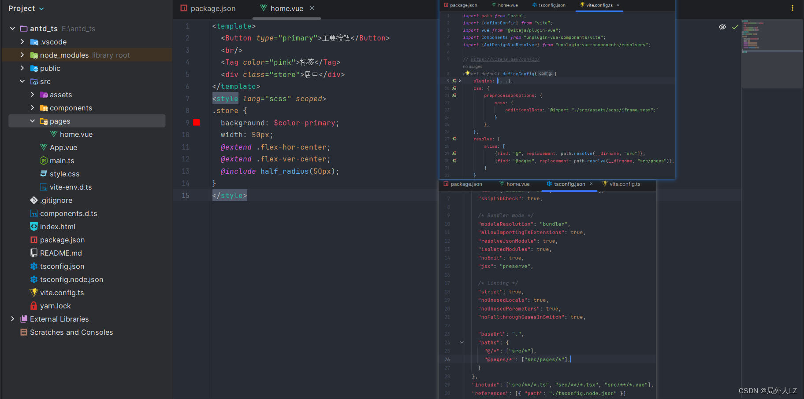Viewport: 804px width, 399px height.
Task: Click the $color-primary variable in code
Action: pos(304,123)
